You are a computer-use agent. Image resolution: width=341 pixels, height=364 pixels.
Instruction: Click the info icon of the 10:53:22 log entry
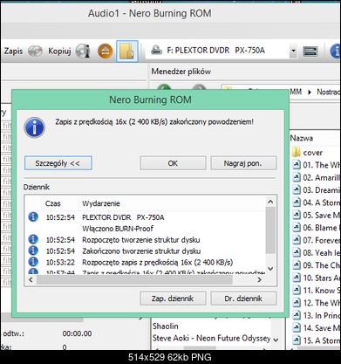click(x=33, y=262)
